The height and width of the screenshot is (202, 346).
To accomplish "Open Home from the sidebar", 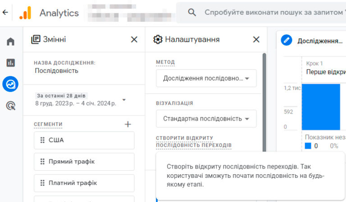I will 10,41.
